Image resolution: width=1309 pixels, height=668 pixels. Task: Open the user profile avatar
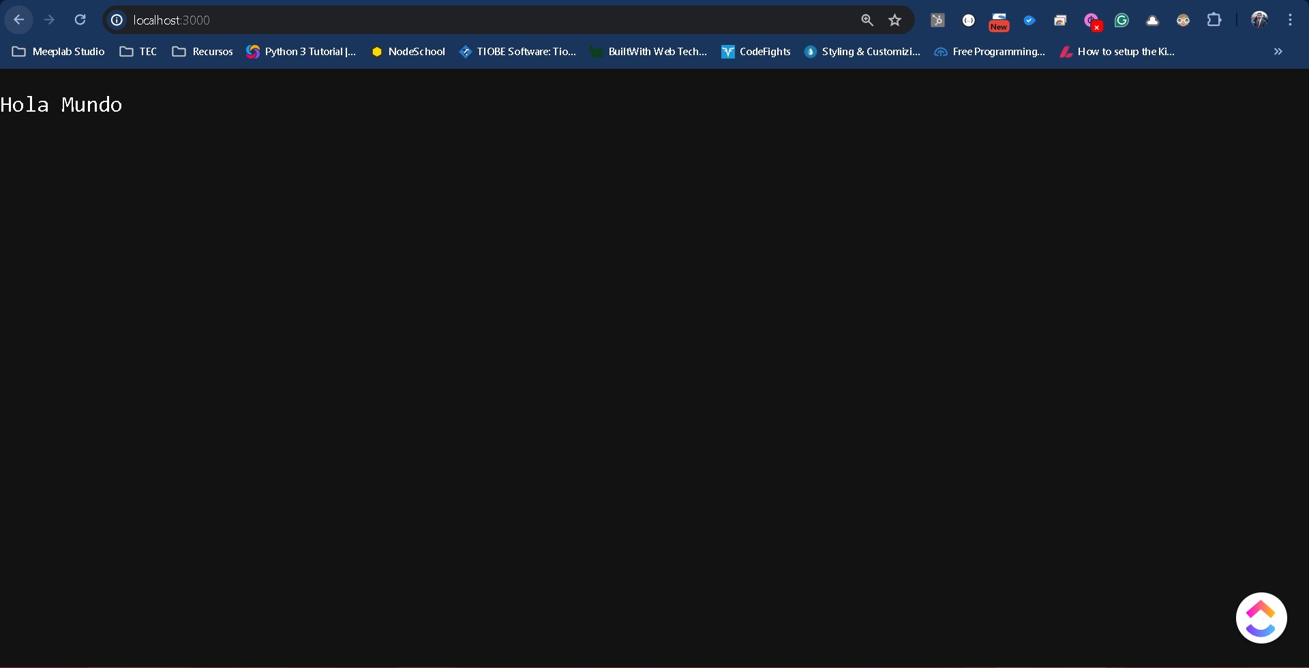coord(1259,20)
